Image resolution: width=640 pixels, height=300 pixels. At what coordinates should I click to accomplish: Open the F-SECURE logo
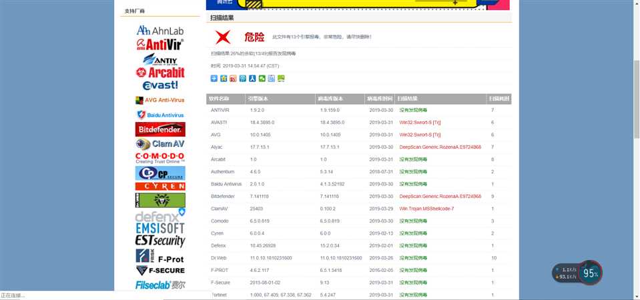[x=160, y=270]
